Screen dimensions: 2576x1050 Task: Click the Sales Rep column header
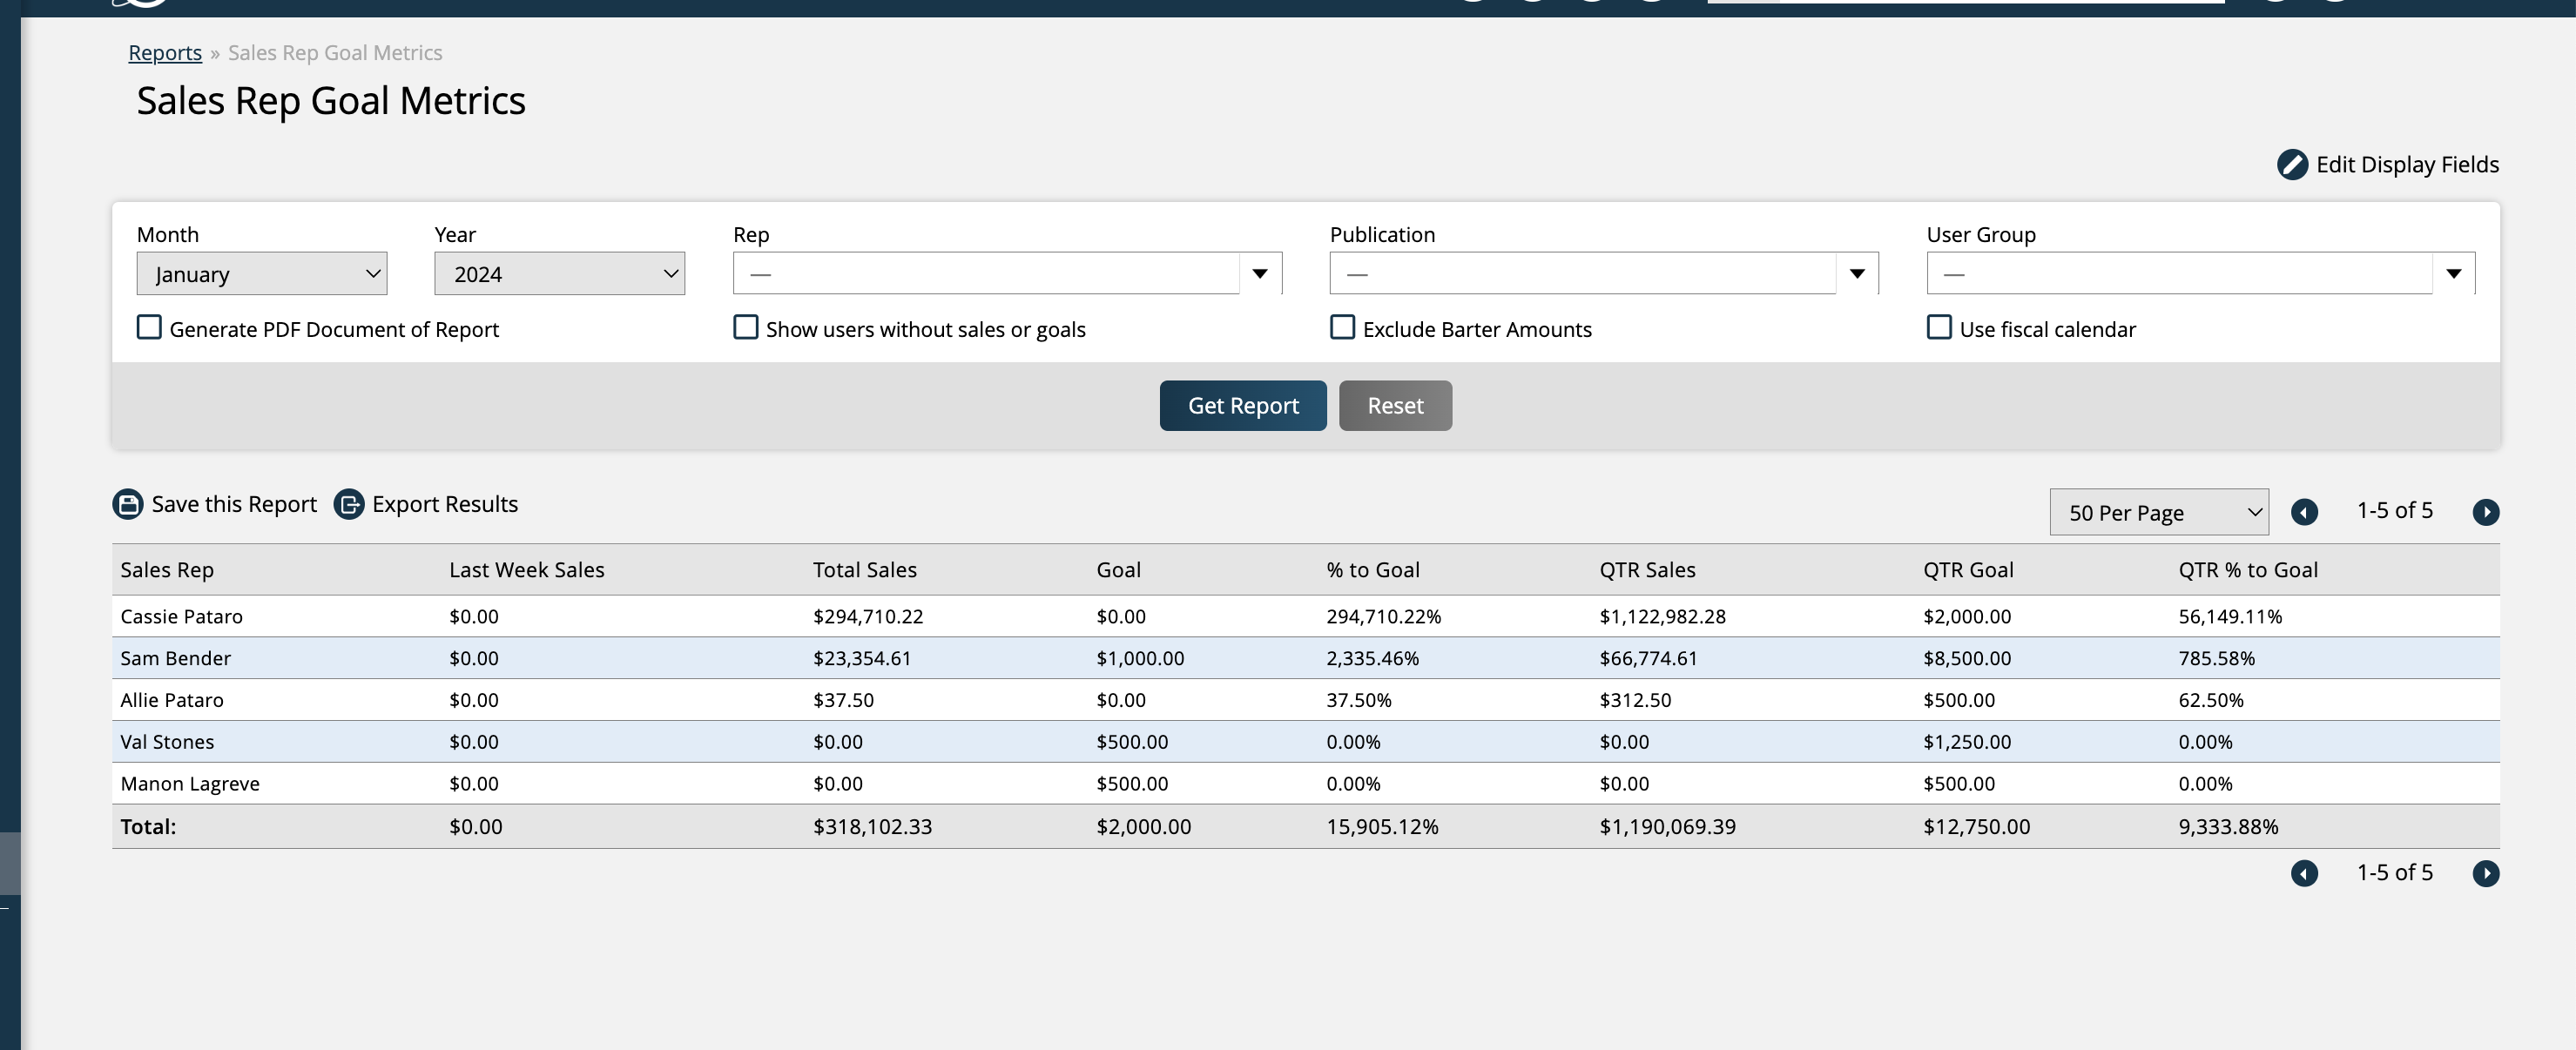pos(167,570)
